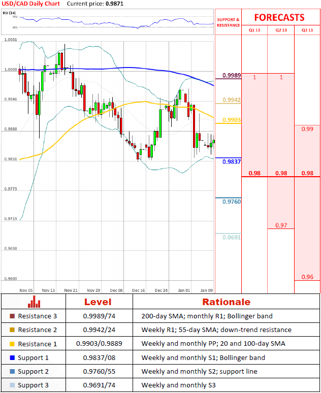Click the 0.9989 resistance level label

click(x=232, y=75)
